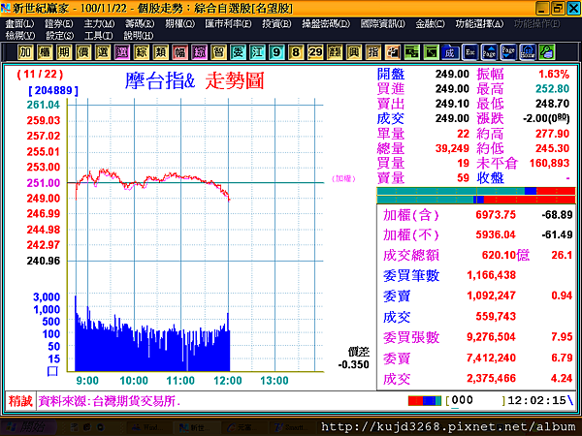Screen dimensions: 582x436
Task: Click the 價 toolbar icon
Action: [x=83, y=52]
